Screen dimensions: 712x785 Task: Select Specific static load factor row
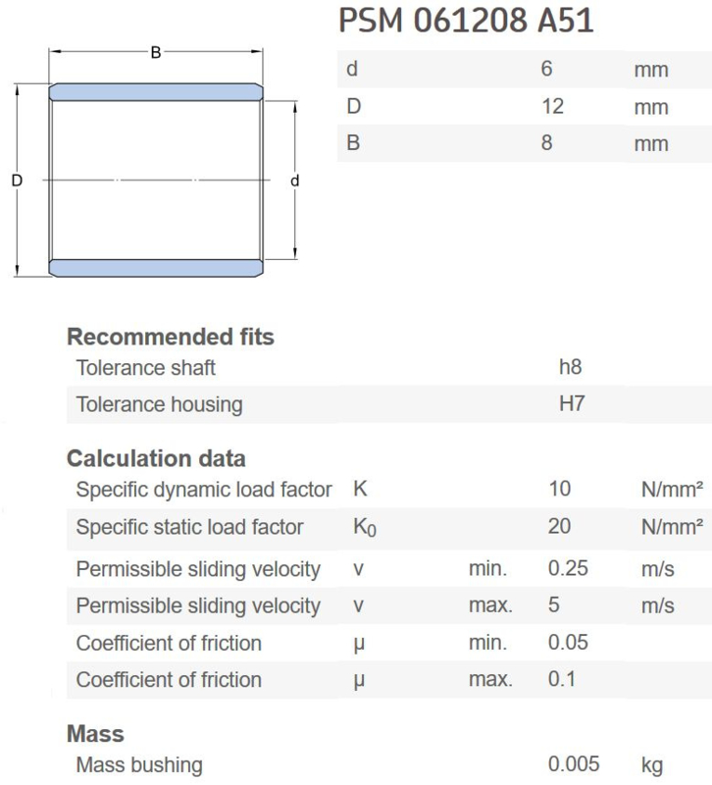[x=389, y=527]
